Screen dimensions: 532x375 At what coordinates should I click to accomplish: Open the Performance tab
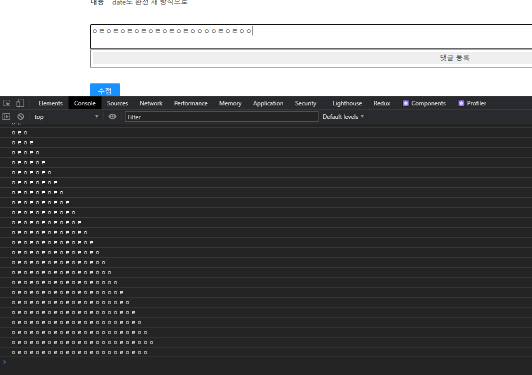click(190, 103)
